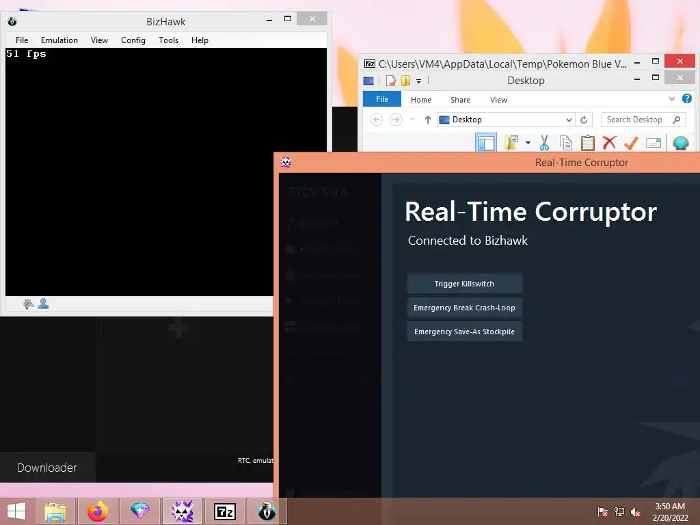700x525 pixels.
Task: Open recent locations dropdown arrow in Explorer
Action: (x=412, y=120)
